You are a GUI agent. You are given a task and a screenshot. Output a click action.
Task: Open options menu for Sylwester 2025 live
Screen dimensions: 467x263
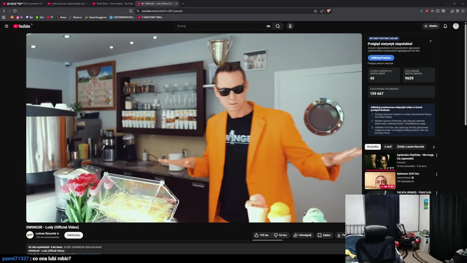point(437,174)
